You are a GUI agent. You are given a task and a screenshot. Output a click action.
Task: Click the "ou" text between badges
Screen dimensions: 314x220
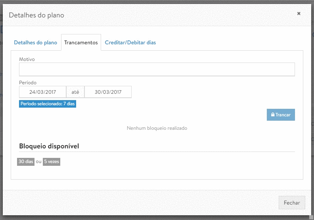(x=38, y=162)
